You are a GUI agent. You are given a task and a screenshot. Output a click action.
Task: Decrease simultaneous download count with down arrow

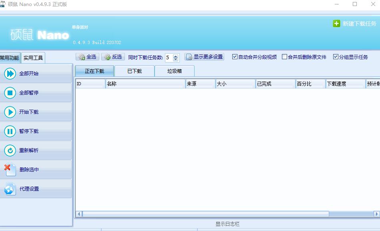click(x=176, y=59)
